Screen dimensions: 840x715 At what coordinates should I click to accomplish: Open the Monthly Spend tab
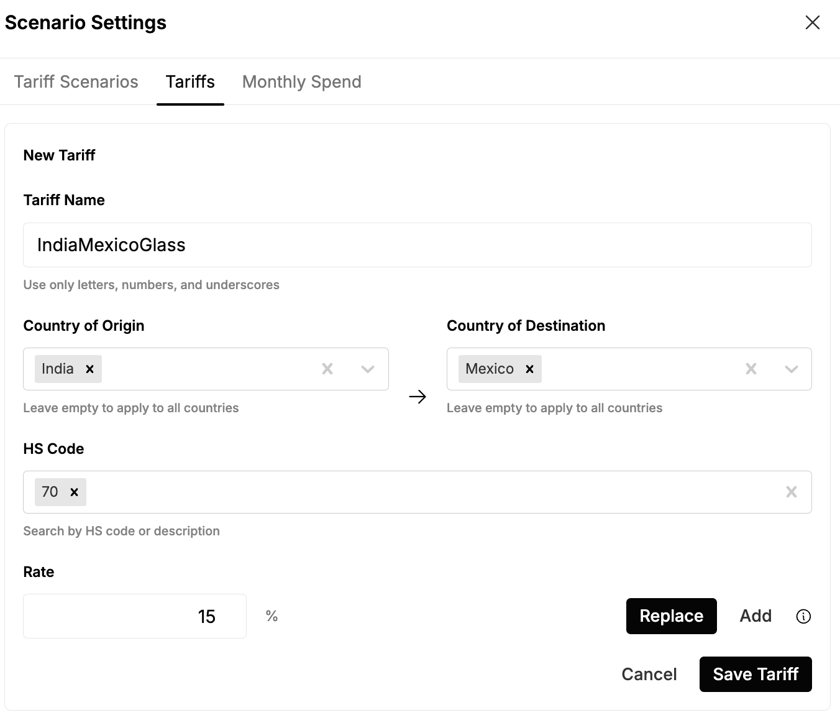pyautogui.click(x=301, y=82)
